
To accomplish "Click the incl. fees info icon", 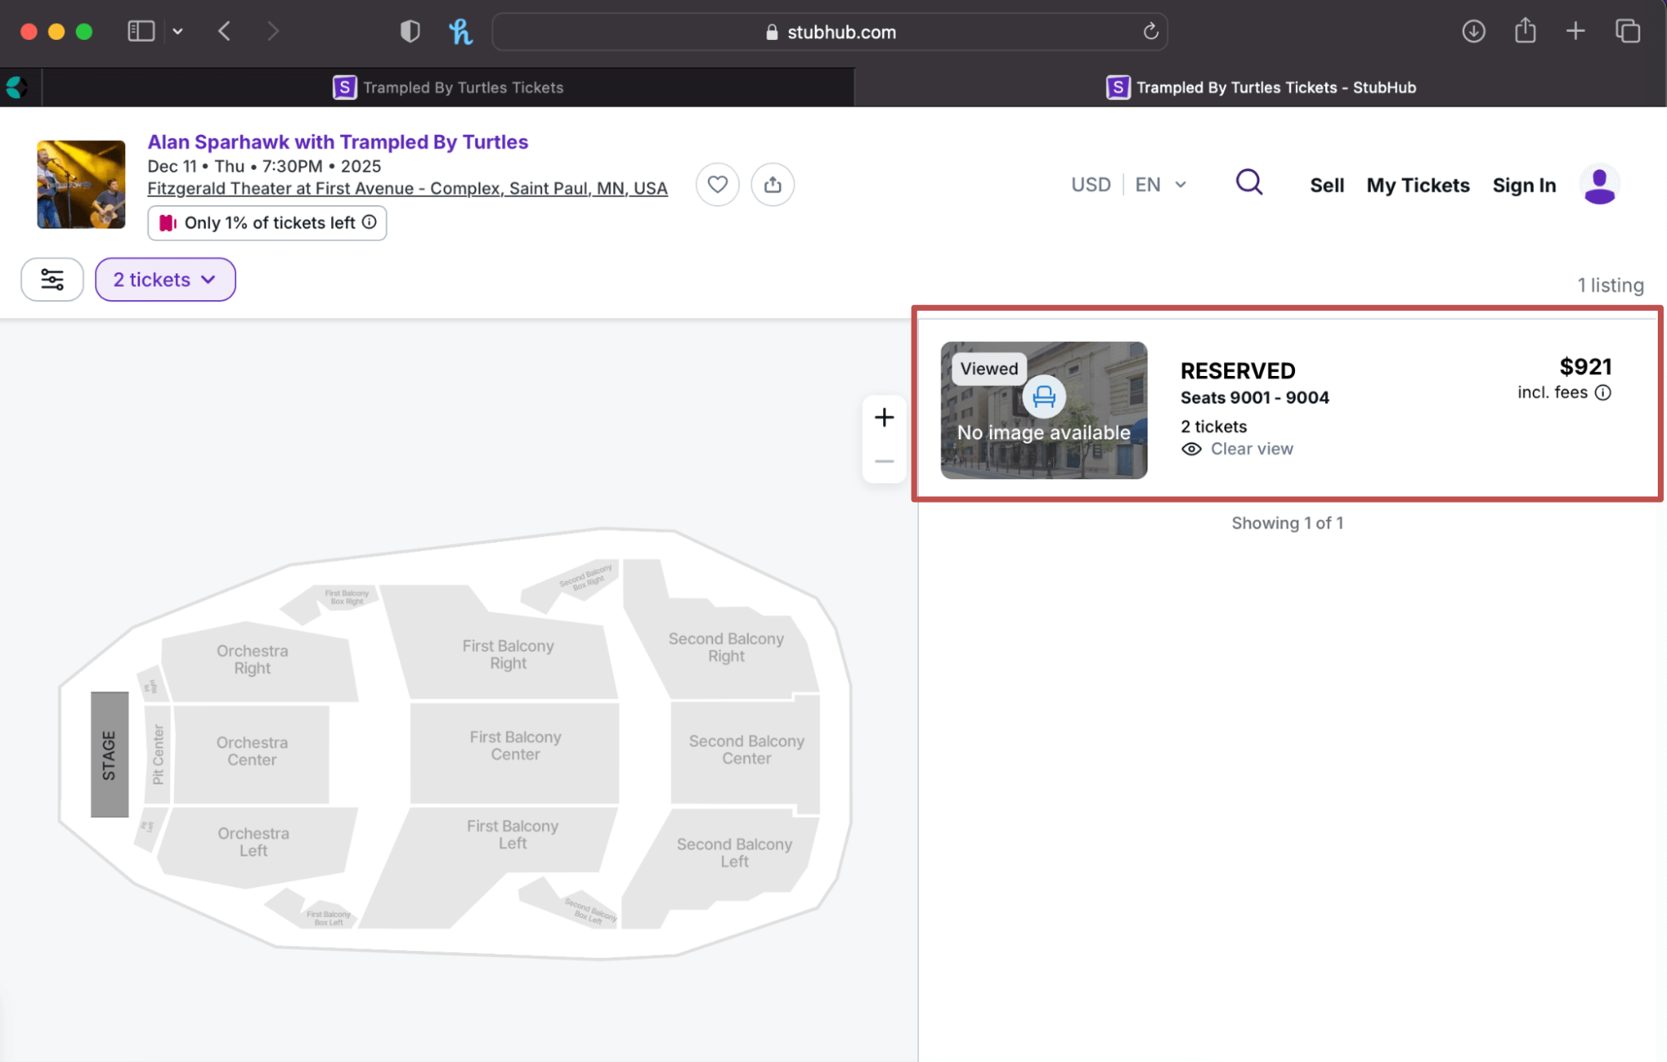I will [1603, 393].
